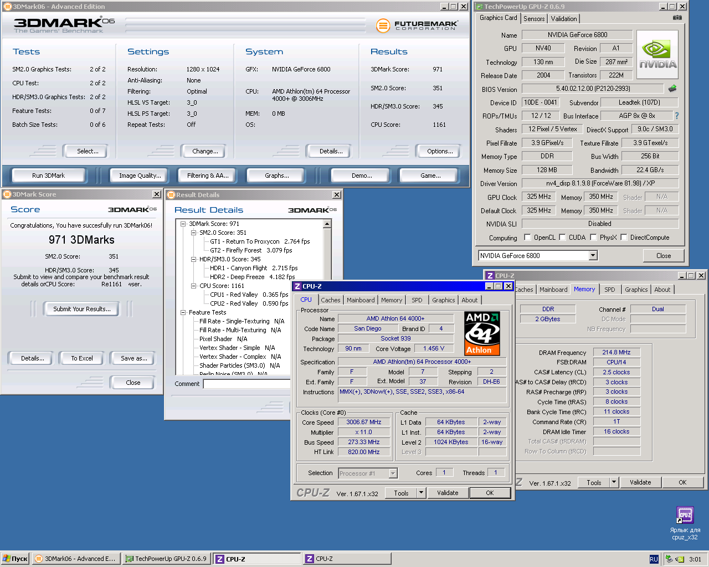Open the Sensors tab in GPU-Z
Image resolution: width=709 pixels, height=567 pixels.
coord(534,18)
